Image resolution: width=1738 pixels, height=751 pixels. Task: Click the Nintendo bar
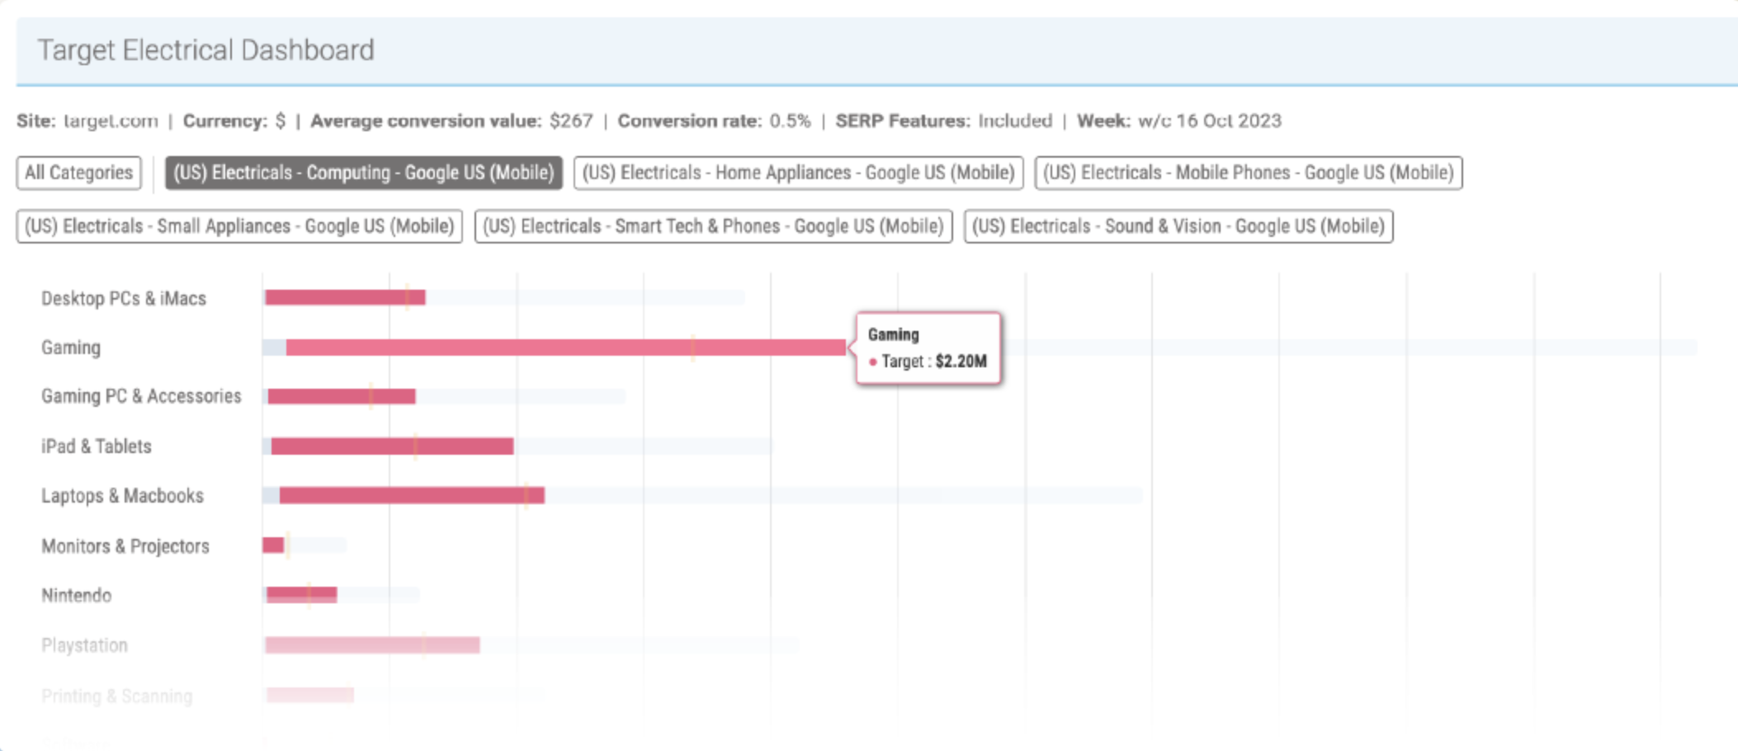tap(301, 594)
